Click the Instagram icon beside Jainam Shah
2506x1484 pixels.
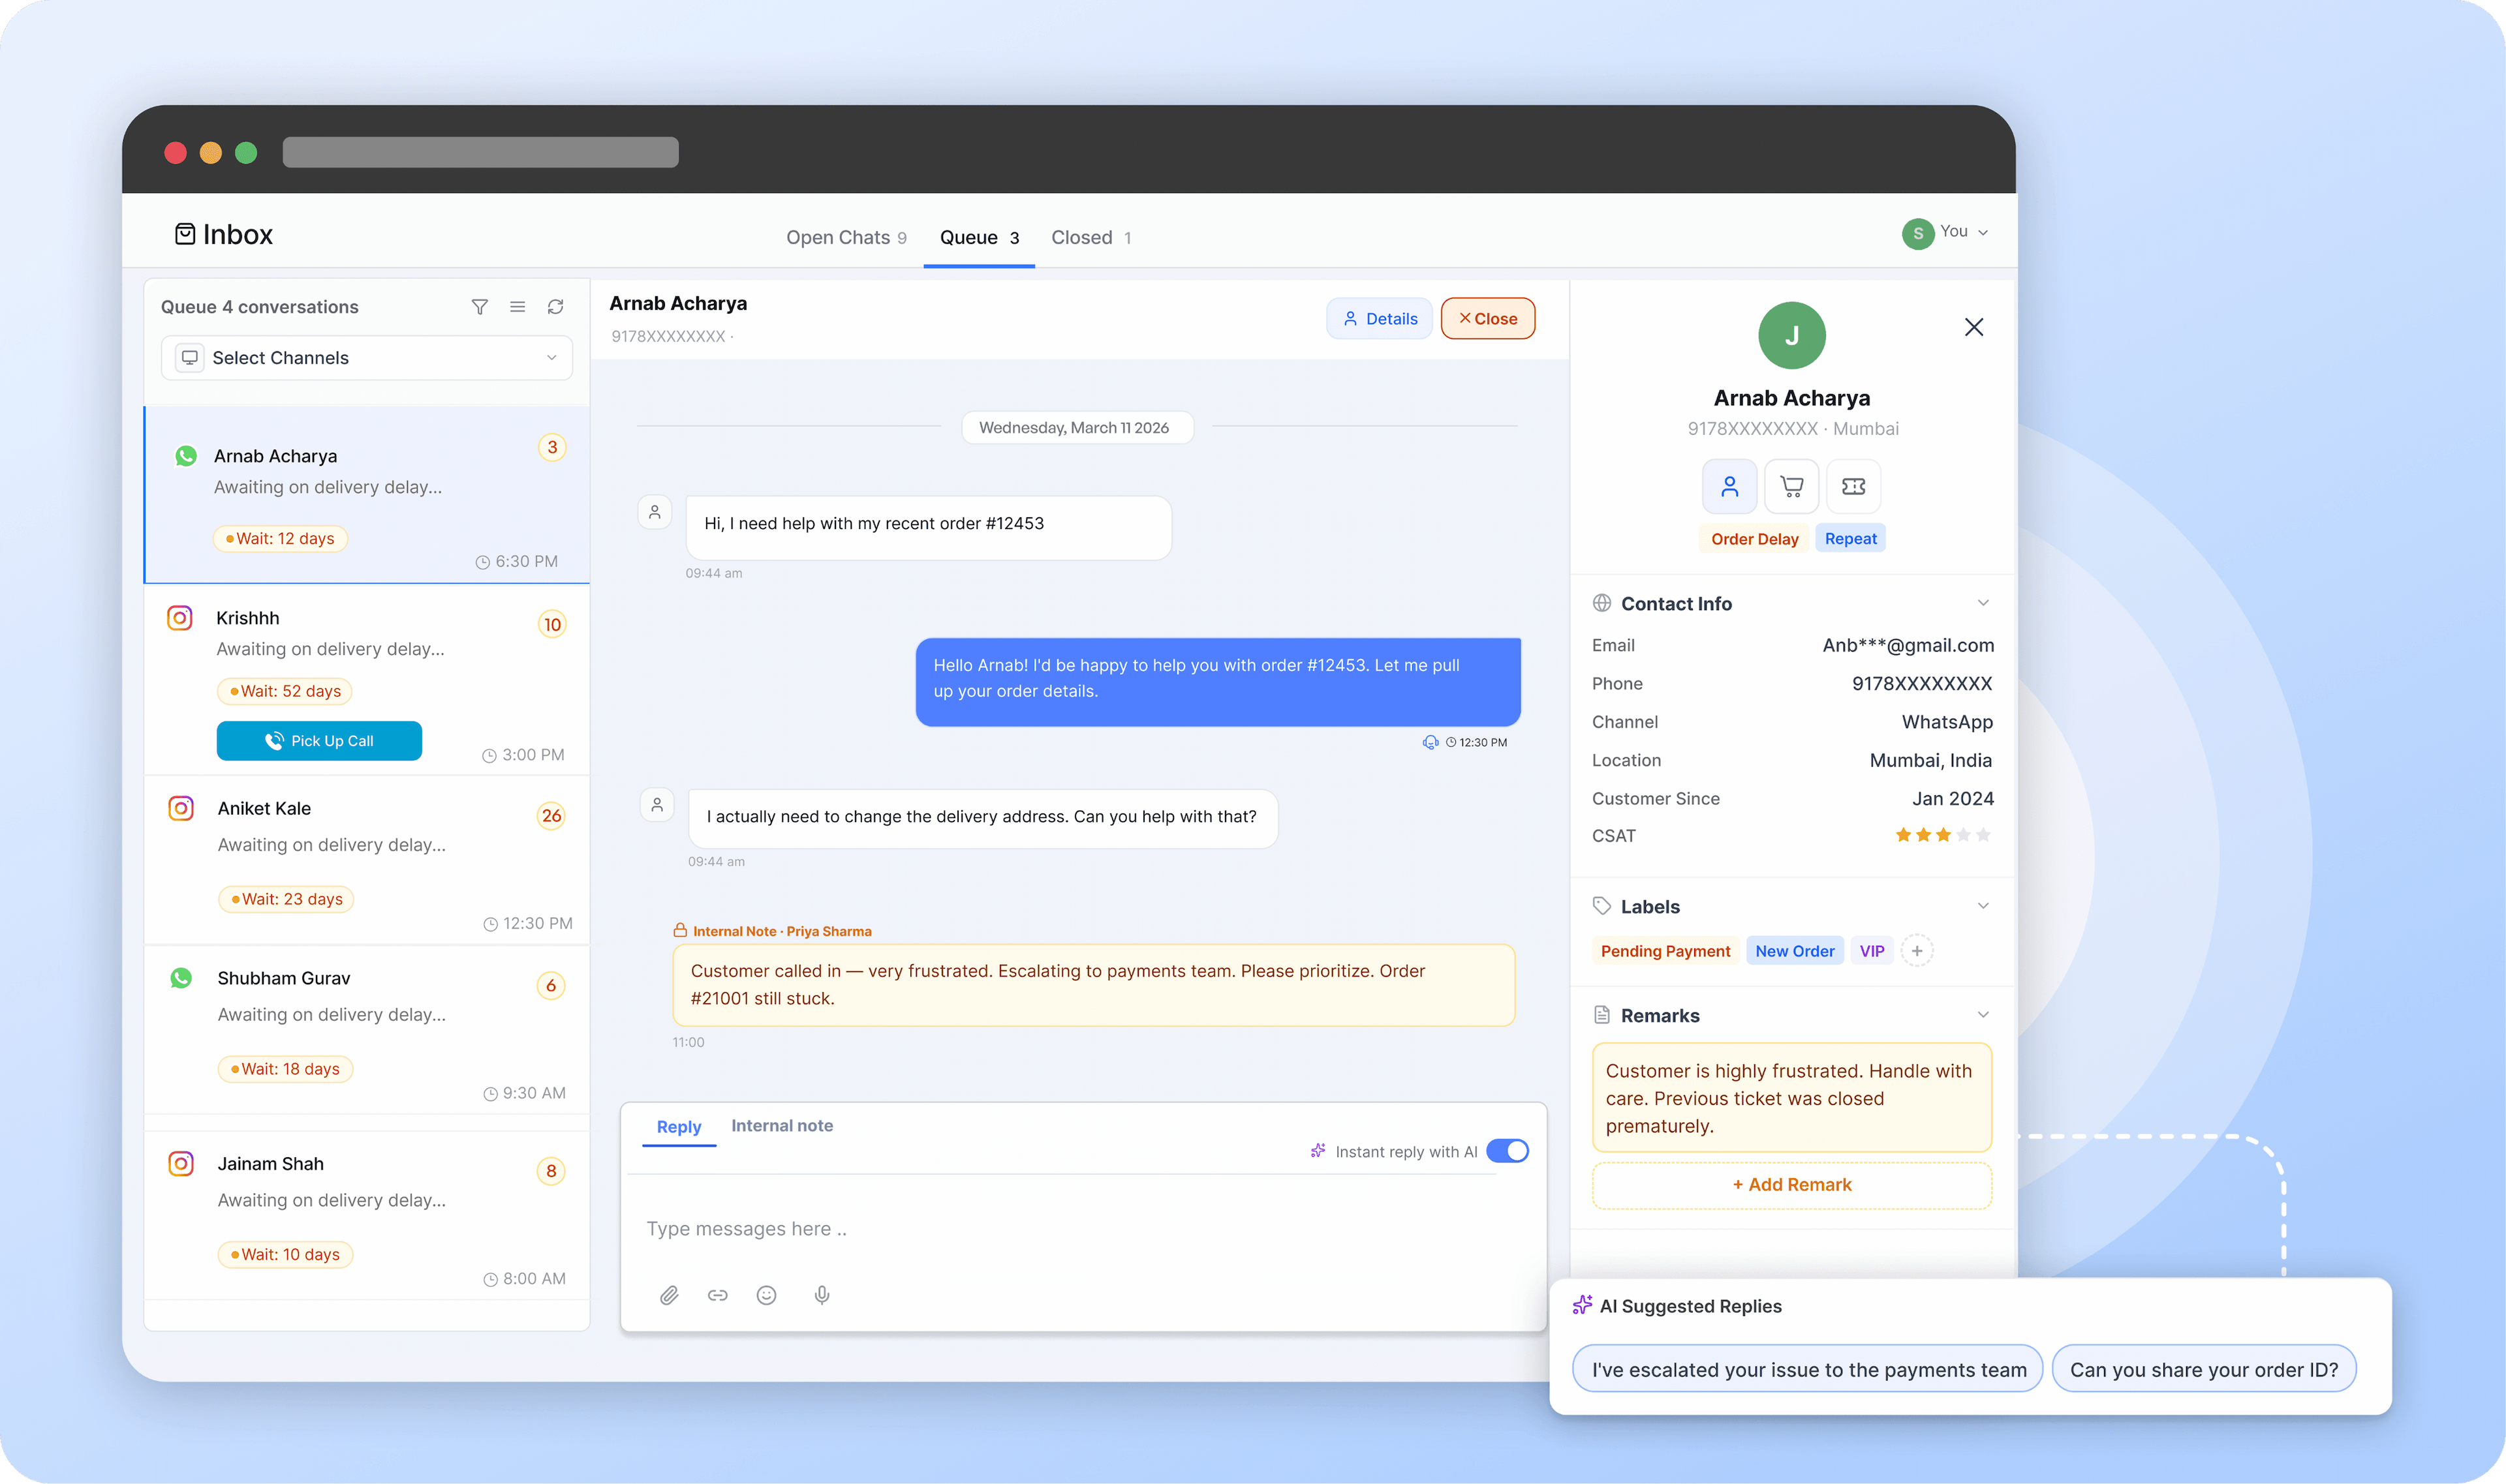pyautogui.click(x=181, y=1164)
